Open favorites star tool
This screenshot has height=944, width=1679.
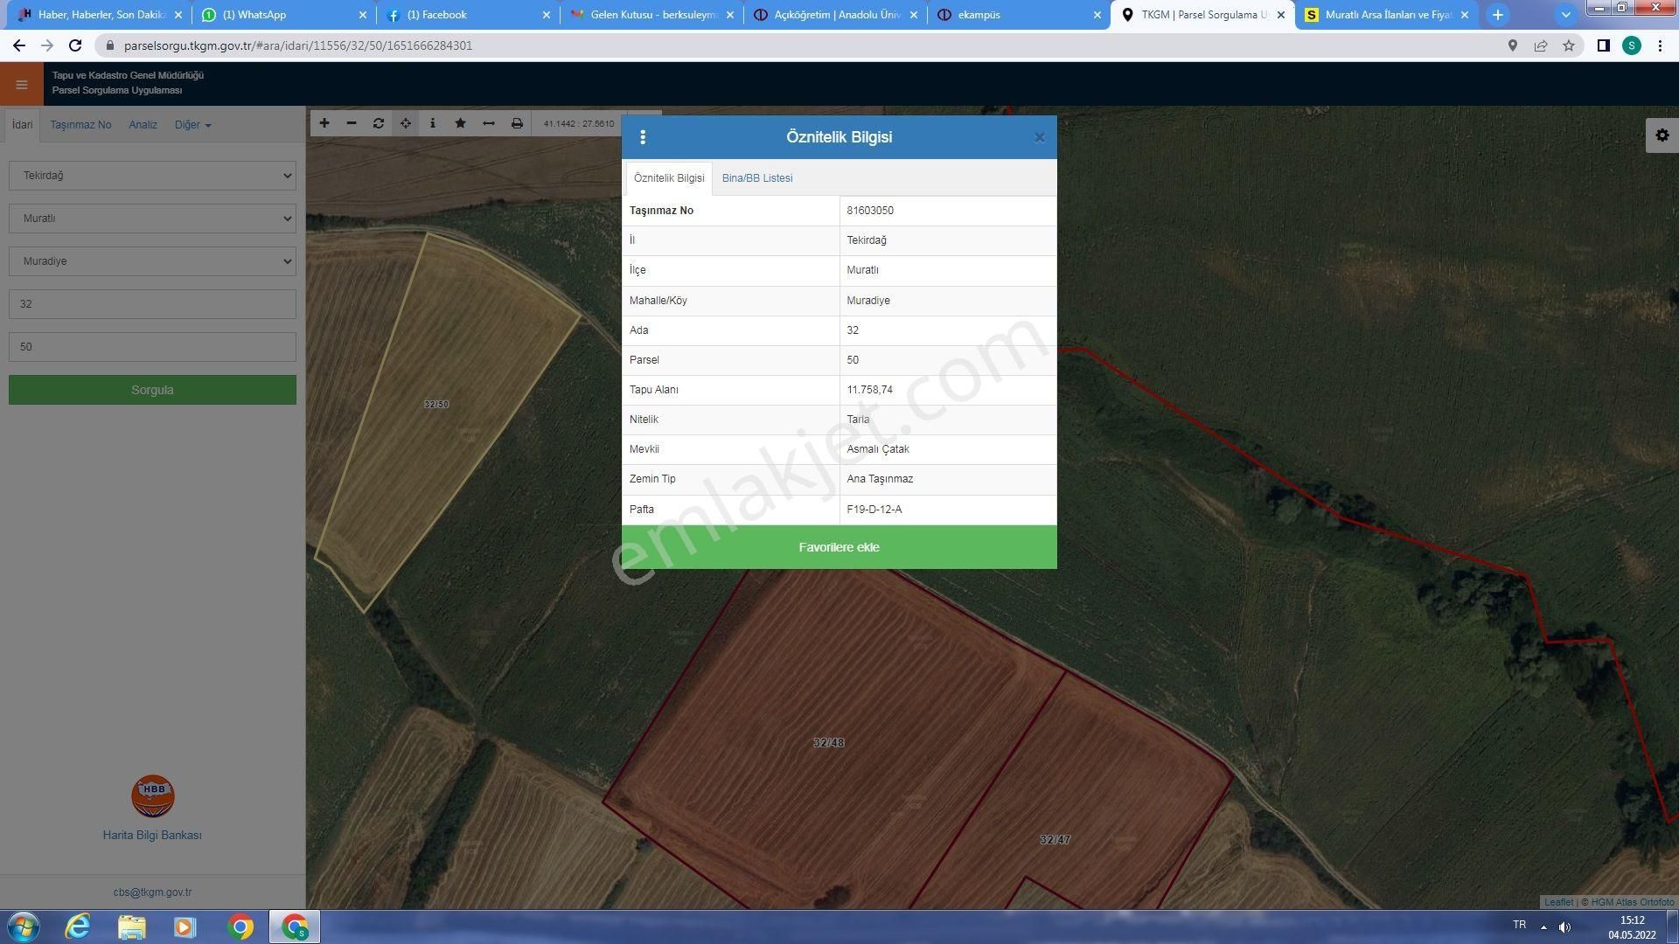coord(461,123)
